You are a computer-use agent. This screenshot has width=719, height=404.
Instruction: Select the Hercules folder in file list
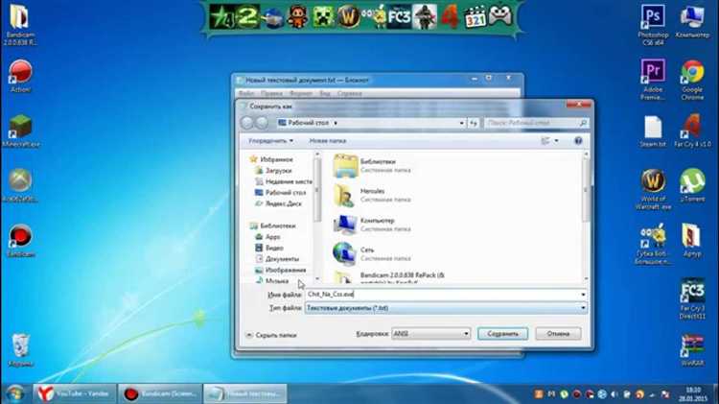pyautogui.click(x=372, y=195)
